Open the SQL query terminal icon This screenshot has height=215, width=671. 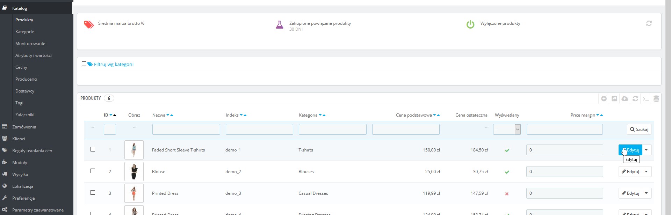click(646, 99)
